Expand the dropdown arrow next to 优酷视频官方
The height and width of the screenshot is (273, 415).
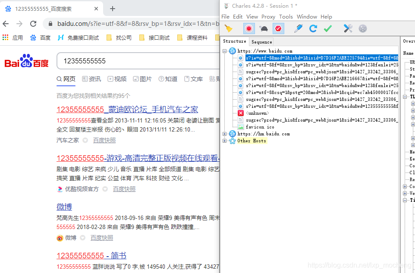(105, 189)
